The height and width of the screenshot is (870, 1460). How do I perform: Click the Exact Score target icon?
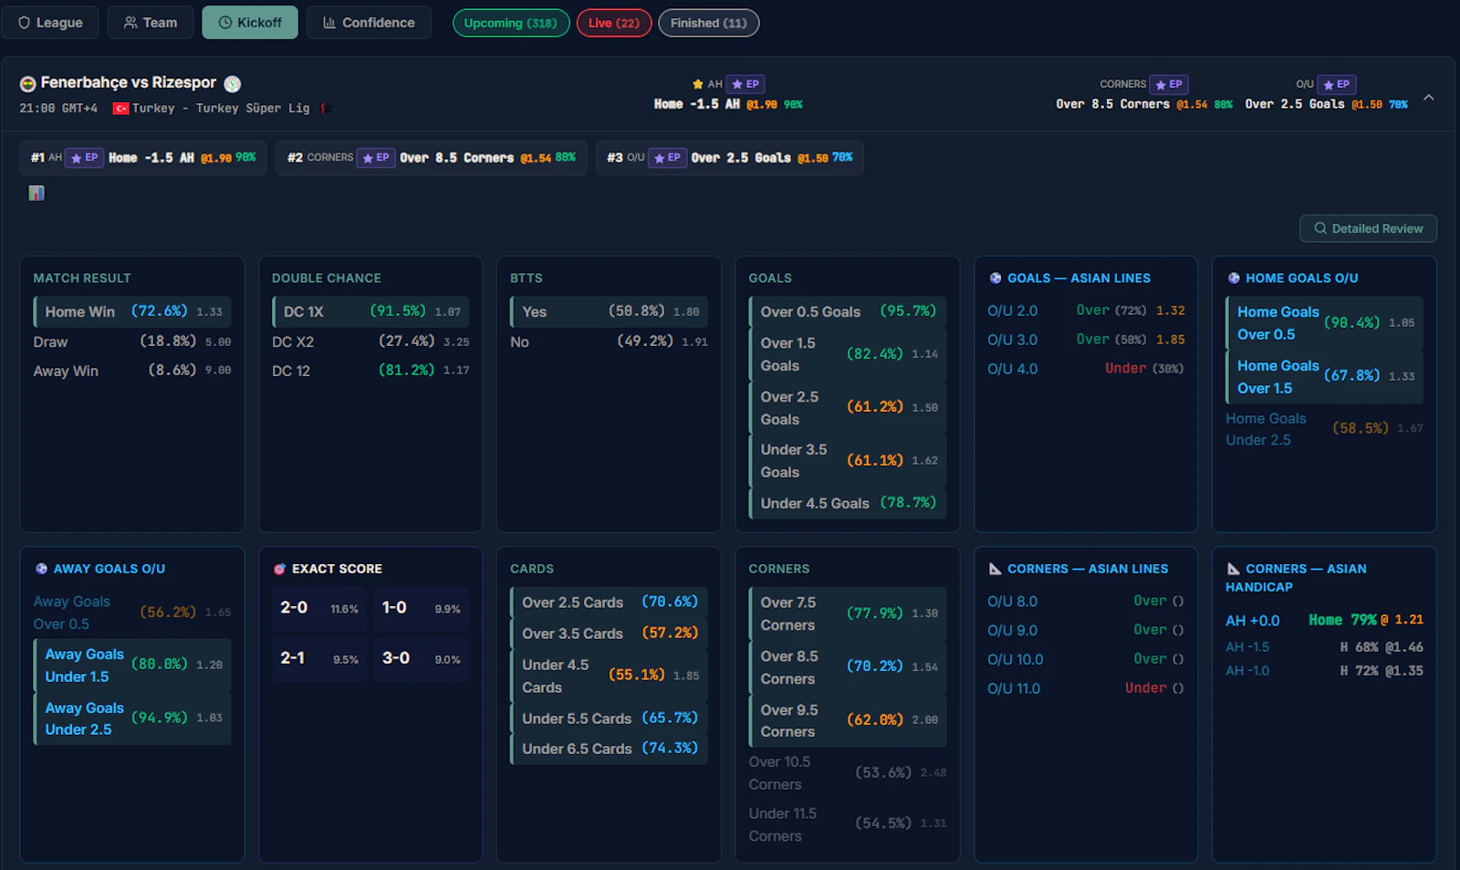click(280, 569)
